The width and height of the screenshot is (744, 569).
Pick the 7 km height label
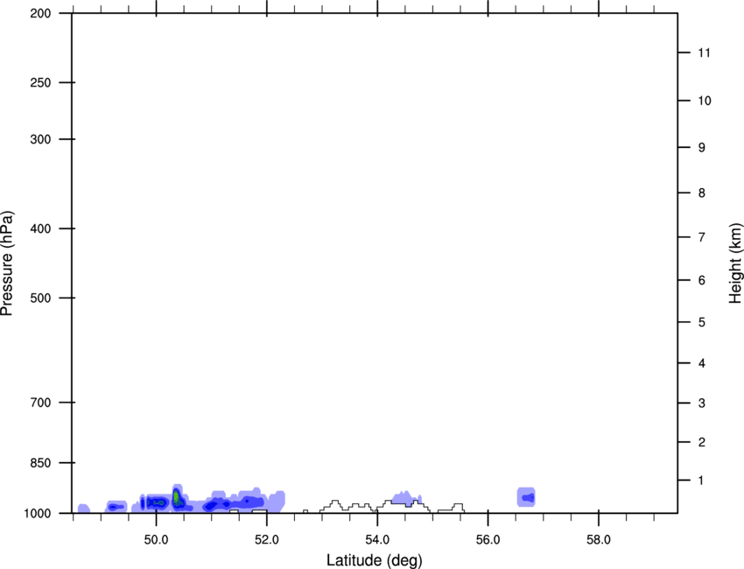tap(702, 237)
